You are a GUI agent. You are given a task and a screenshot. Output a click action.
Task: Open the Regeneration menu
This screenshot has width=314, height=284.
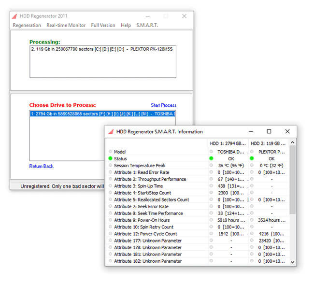pos(27,25)
